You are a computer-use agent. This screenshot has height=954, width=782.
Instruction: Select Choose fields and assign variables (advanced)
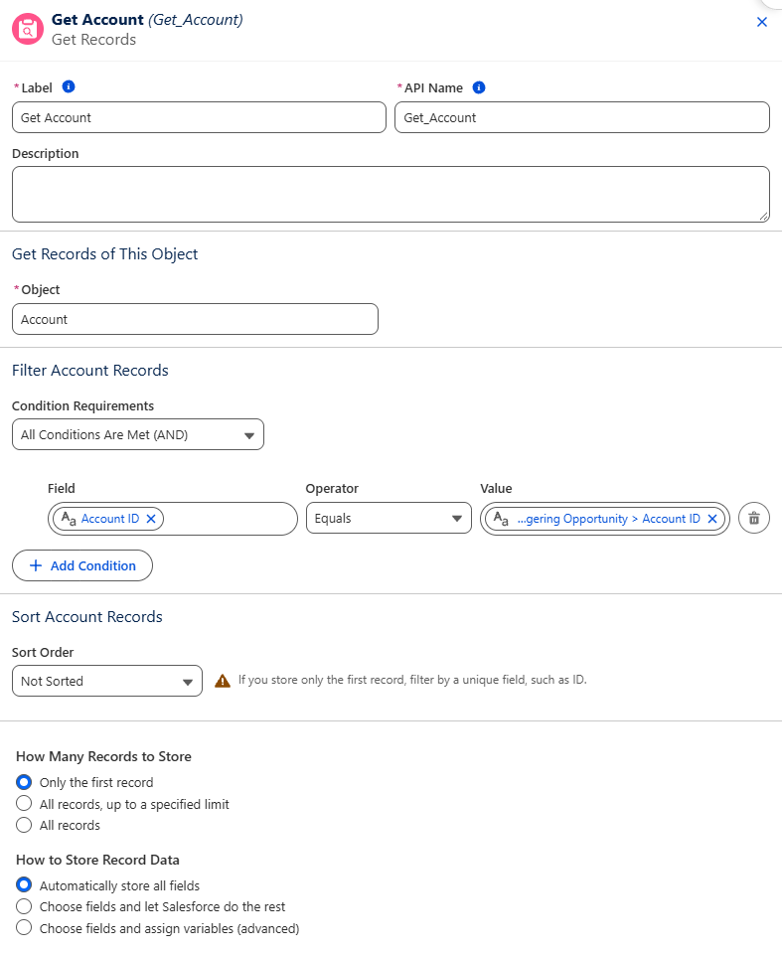click(x=24, y=928)
